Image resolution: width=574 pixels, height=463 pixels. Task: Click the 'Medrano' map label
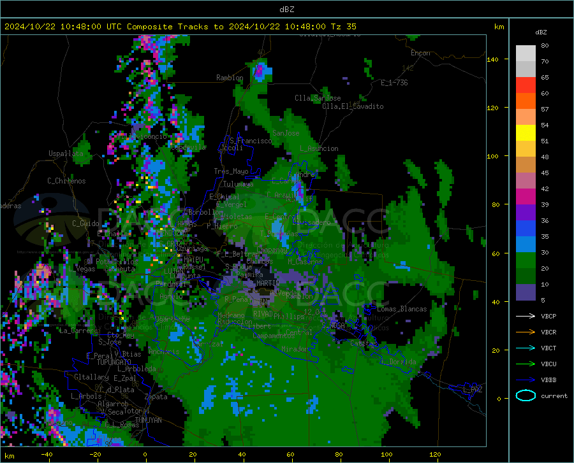point(231,315)
